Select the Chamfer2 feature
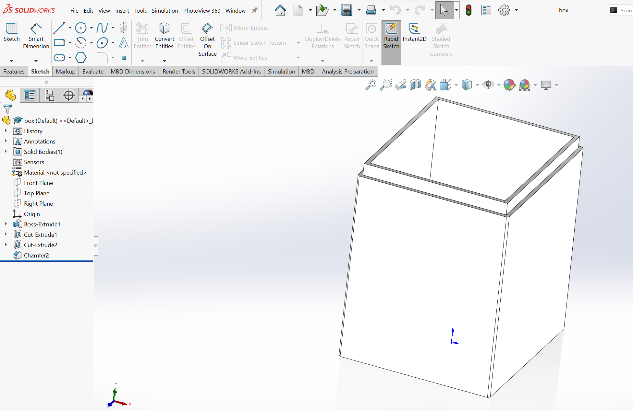 [36, 255]
